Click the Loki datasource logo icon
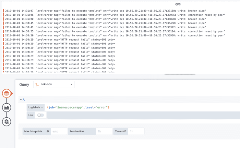 [x=37, y=84]
